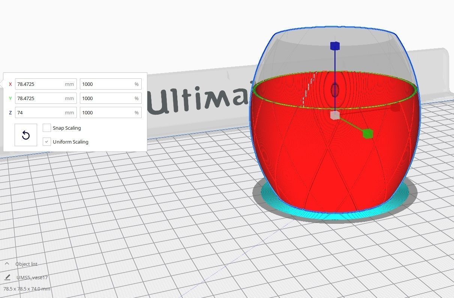Collapse the Object list panel
Viewport: 454px width, 298px height.
tap(7, 264)
